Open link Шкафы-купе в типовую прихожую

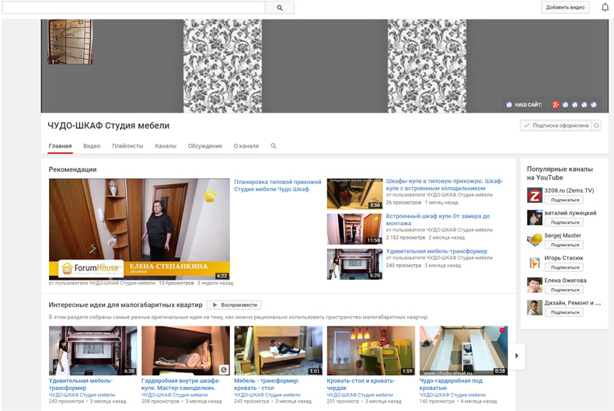(445, 185)
